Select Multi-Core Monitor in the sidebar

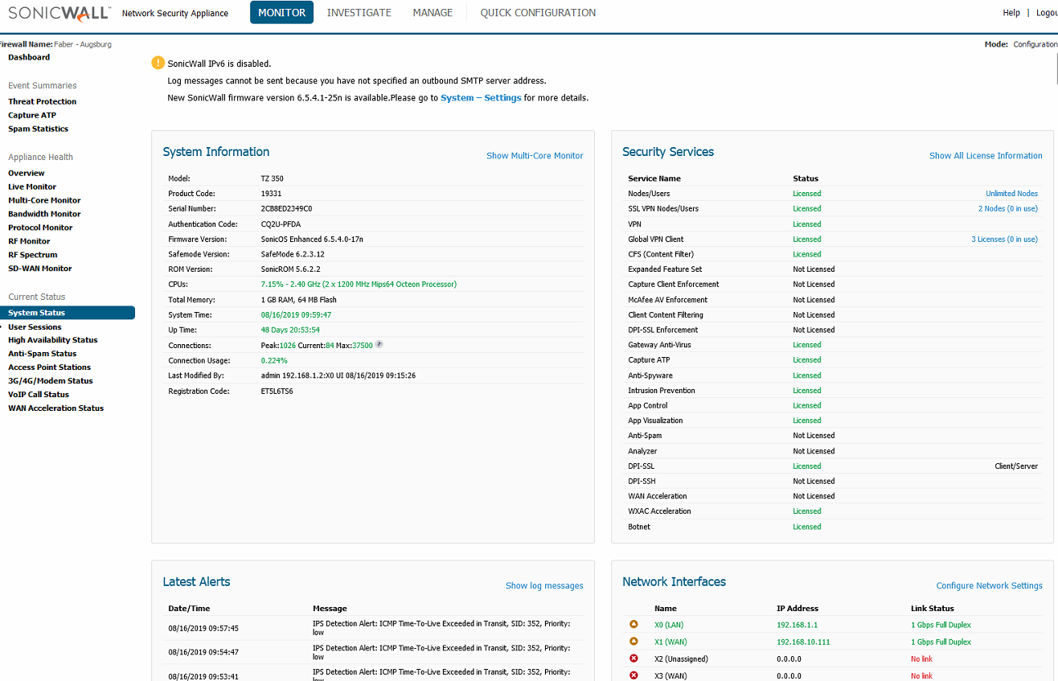point(44,201)
